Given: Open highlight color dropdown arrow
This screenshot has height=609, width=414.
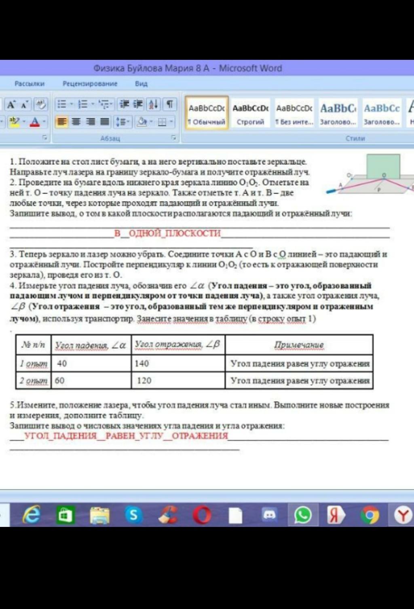Looking at the screenshot, I should 24,121.
